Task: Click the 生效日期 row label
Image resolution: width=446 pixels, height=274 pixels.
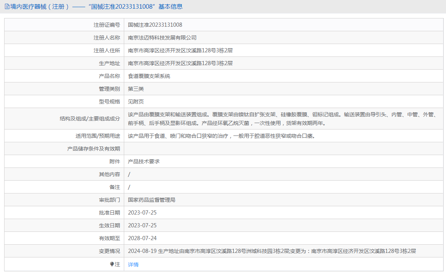Action: pyautogui.click(x=110, y=225)
